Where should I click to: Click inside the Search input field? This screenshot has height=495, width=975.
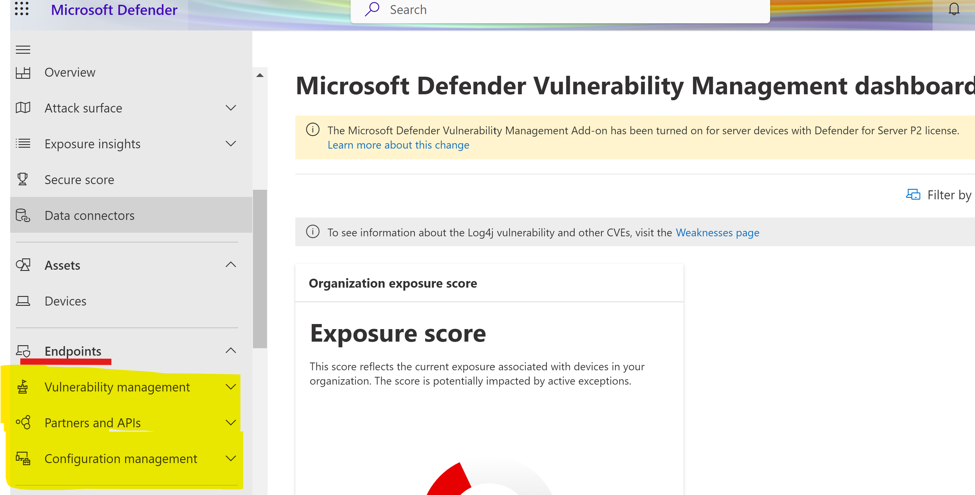(530, 10)
